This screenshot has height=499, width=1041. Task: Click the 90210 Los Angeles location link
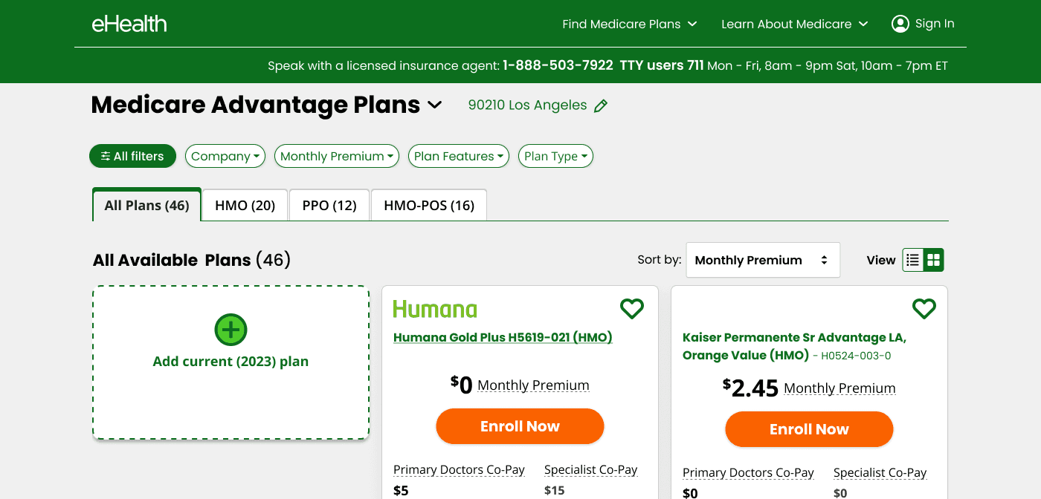click(x=528, y=105)
